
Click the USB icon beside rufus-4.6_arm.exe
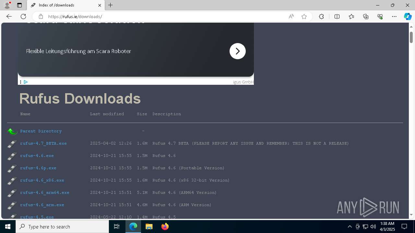[x=12, y=205]
